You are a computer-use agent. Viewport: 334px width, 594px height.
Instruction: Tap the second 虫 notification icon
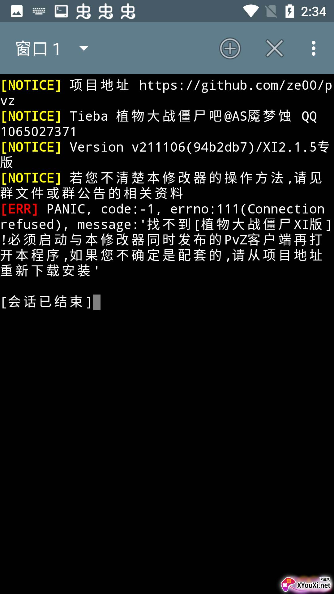(106, 12)
